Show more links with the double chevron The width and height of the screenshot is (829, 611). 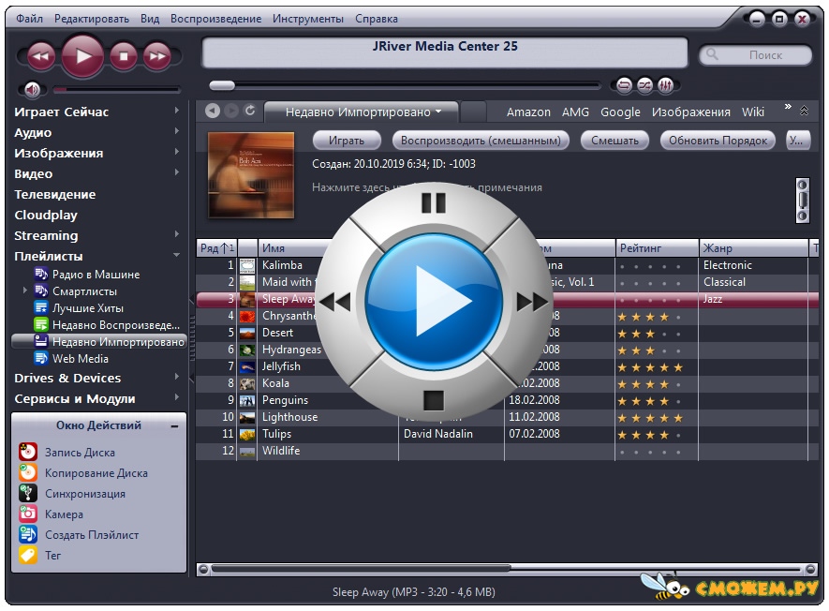tap(788, 107)
